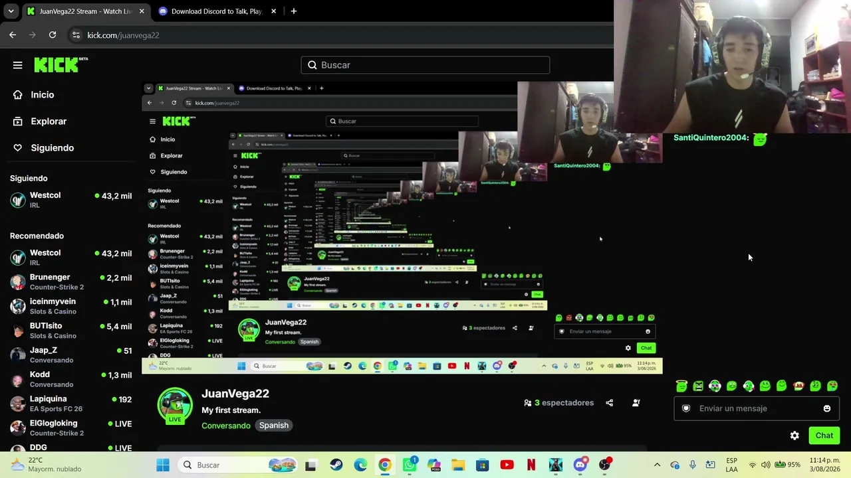Open Discord from the taskbar

click(x=580, y=465)
